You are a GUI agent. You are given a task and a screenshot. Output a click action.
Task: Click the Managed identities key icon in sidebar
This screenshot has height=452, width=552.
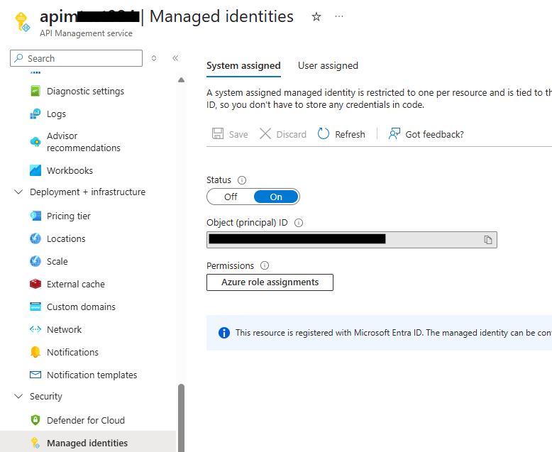[x=35, y=443]
